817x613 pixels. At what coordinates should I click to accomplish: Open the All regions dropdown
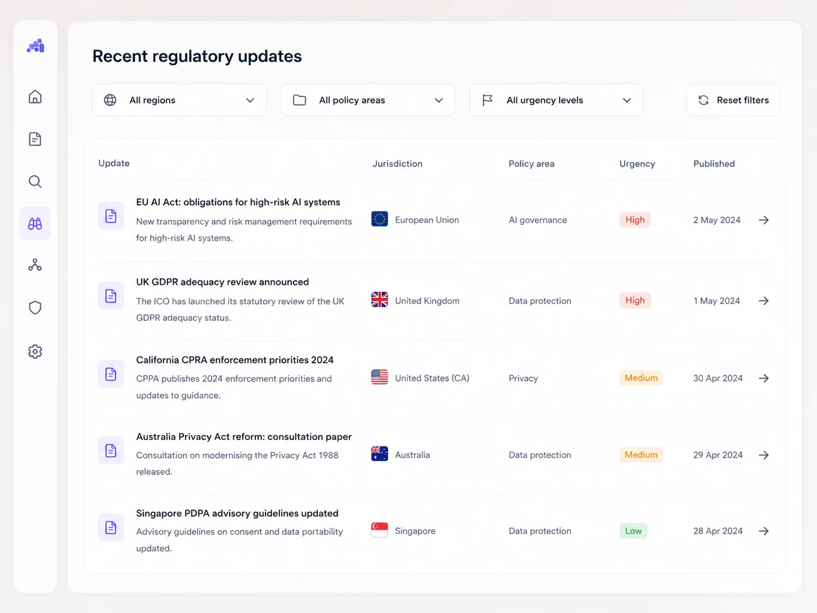(179, 100)
